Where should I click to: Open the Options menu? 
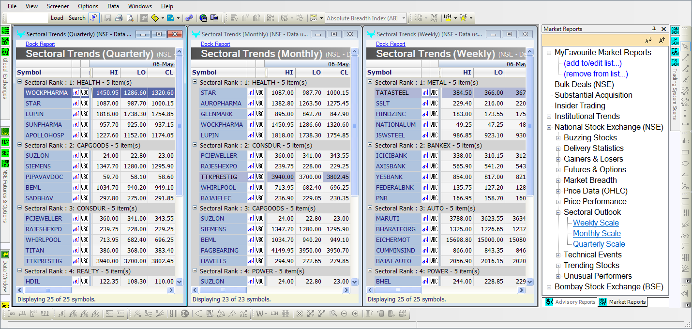coord(88,6)
